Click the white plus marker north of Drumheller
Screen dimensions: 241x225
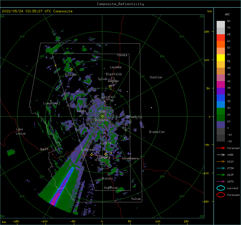point(151,108)
